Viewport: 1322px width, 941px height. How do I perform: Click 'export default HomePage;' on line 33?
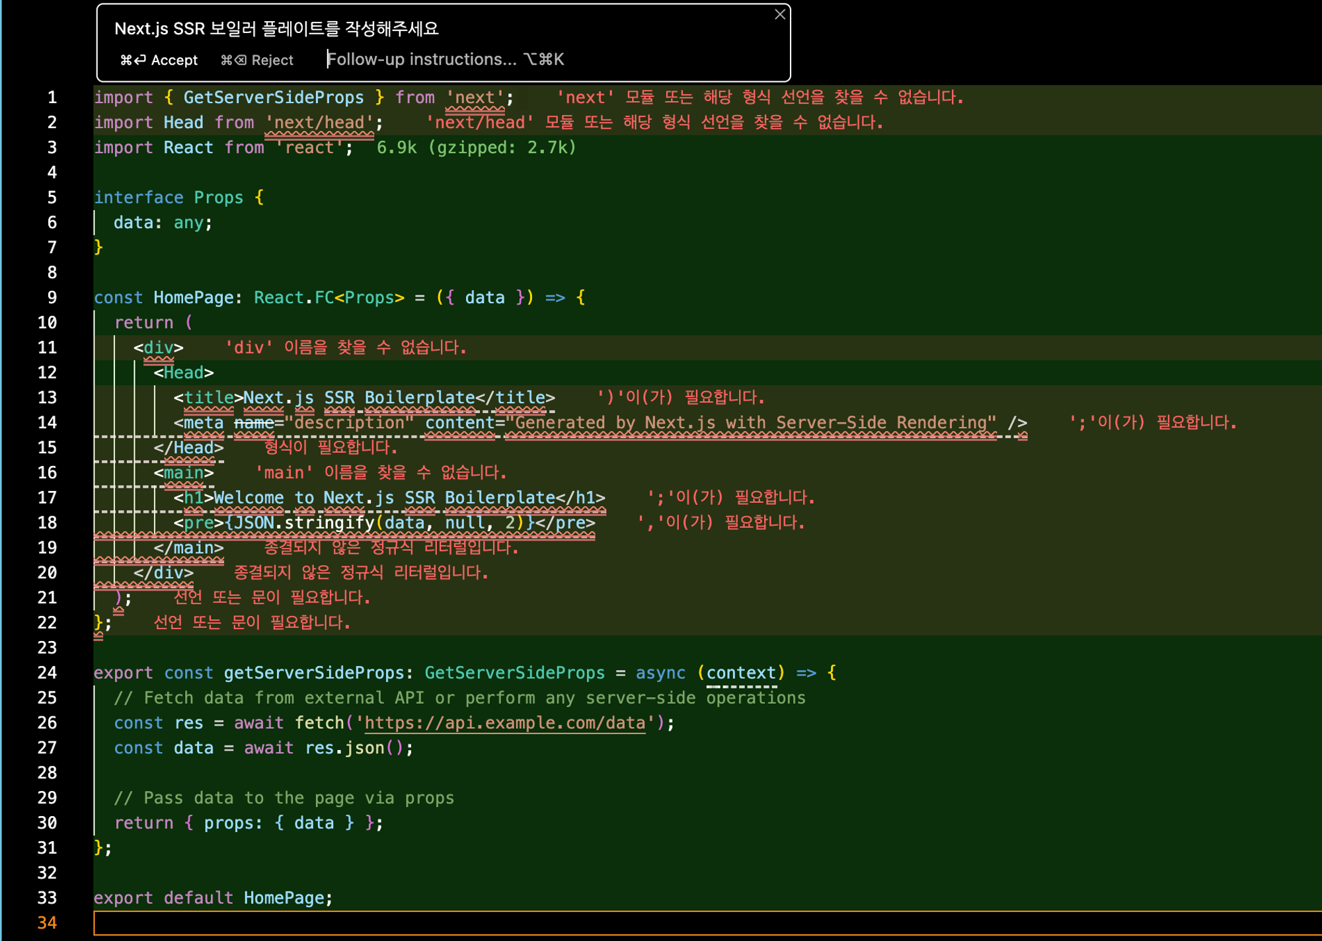(x=214, y=898)
